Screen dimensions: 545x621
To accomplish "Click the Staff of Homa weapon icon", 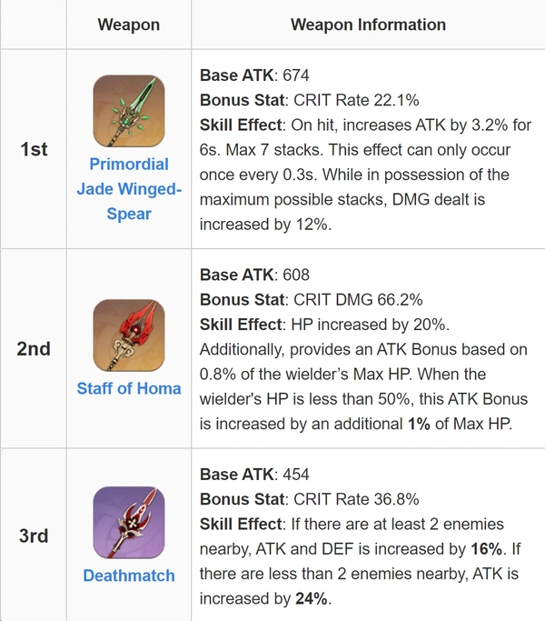I will click(x=129, y=336).
